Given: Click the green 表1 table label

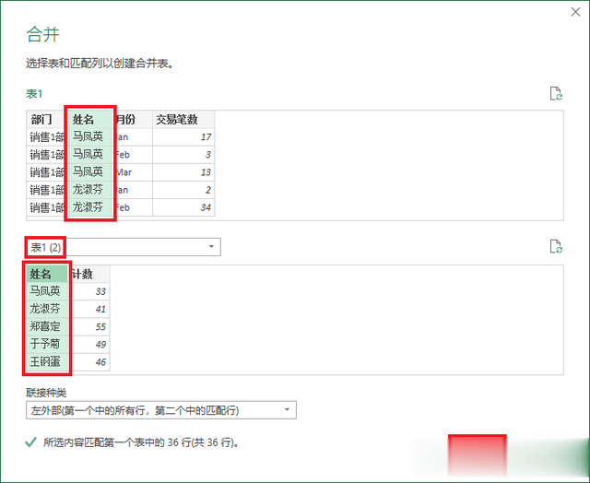Looking at the screenshot, I should click(x=34, y=94).
